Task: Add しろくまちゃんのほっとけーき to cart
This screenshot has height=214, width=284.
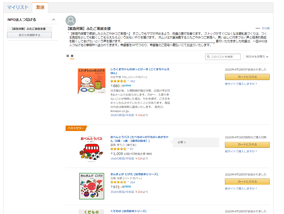Action: pyautogui.click(x=247, y=77)
